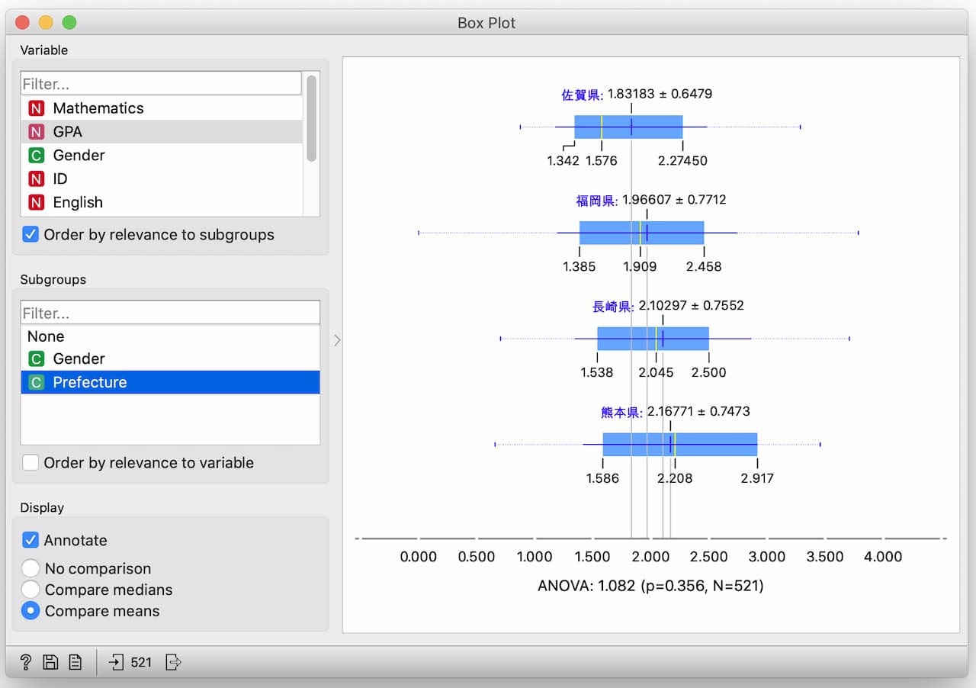The width and height of the screenshot is (976, 688).
Task: Select the Compare medians radio option
Action: pyautogui.click(x=30, y=590)
